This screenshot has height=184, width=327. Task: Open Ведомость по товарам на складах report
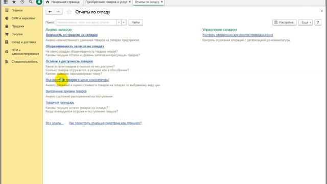pos(72,35)
